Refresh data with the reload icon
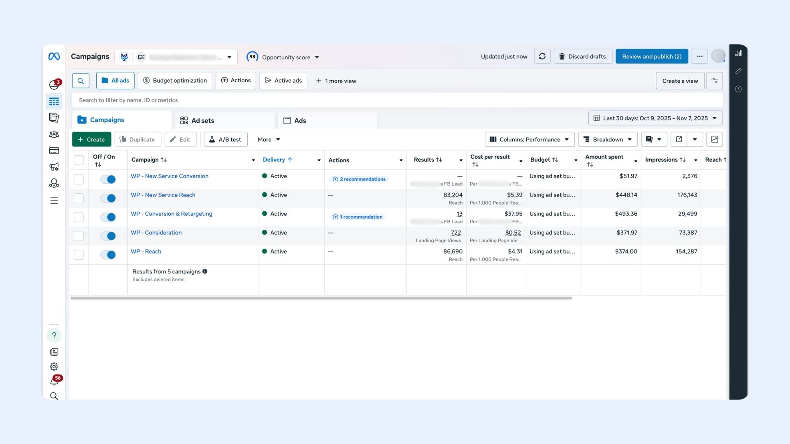 (x=542, y=56)
